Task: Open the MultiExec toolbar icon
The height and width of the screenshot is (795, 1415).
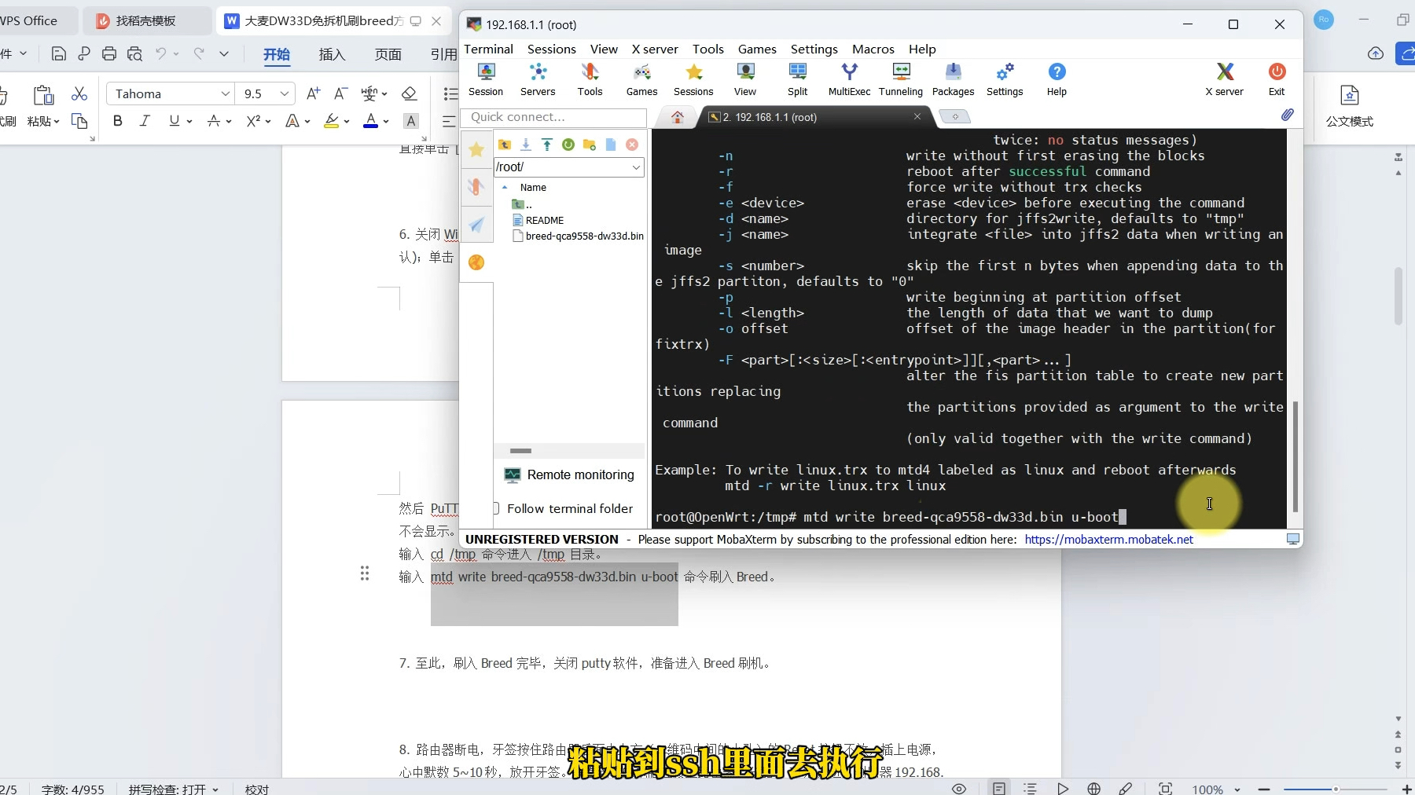Action: 849,80
